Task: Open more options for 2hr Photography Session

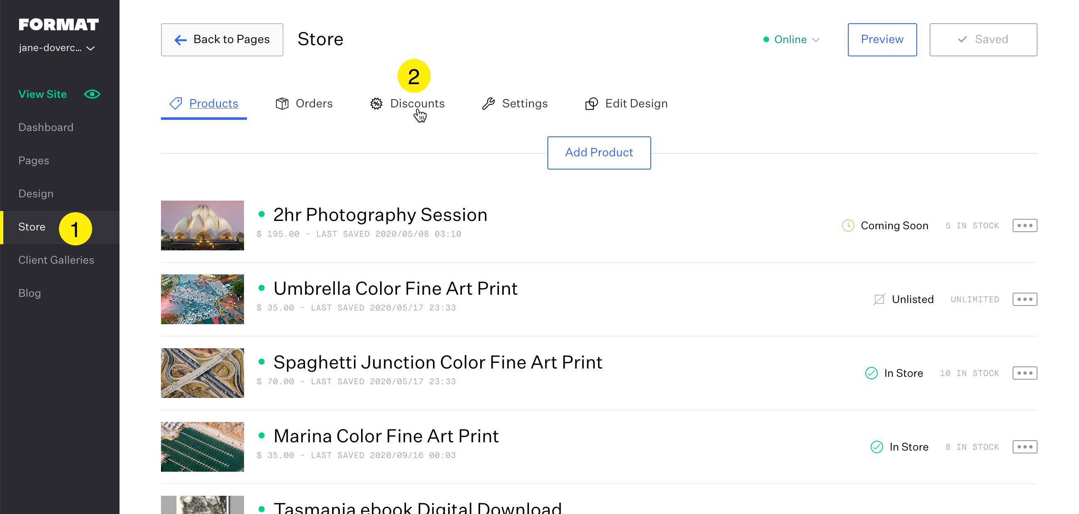Action: [x=1025, y=225]
